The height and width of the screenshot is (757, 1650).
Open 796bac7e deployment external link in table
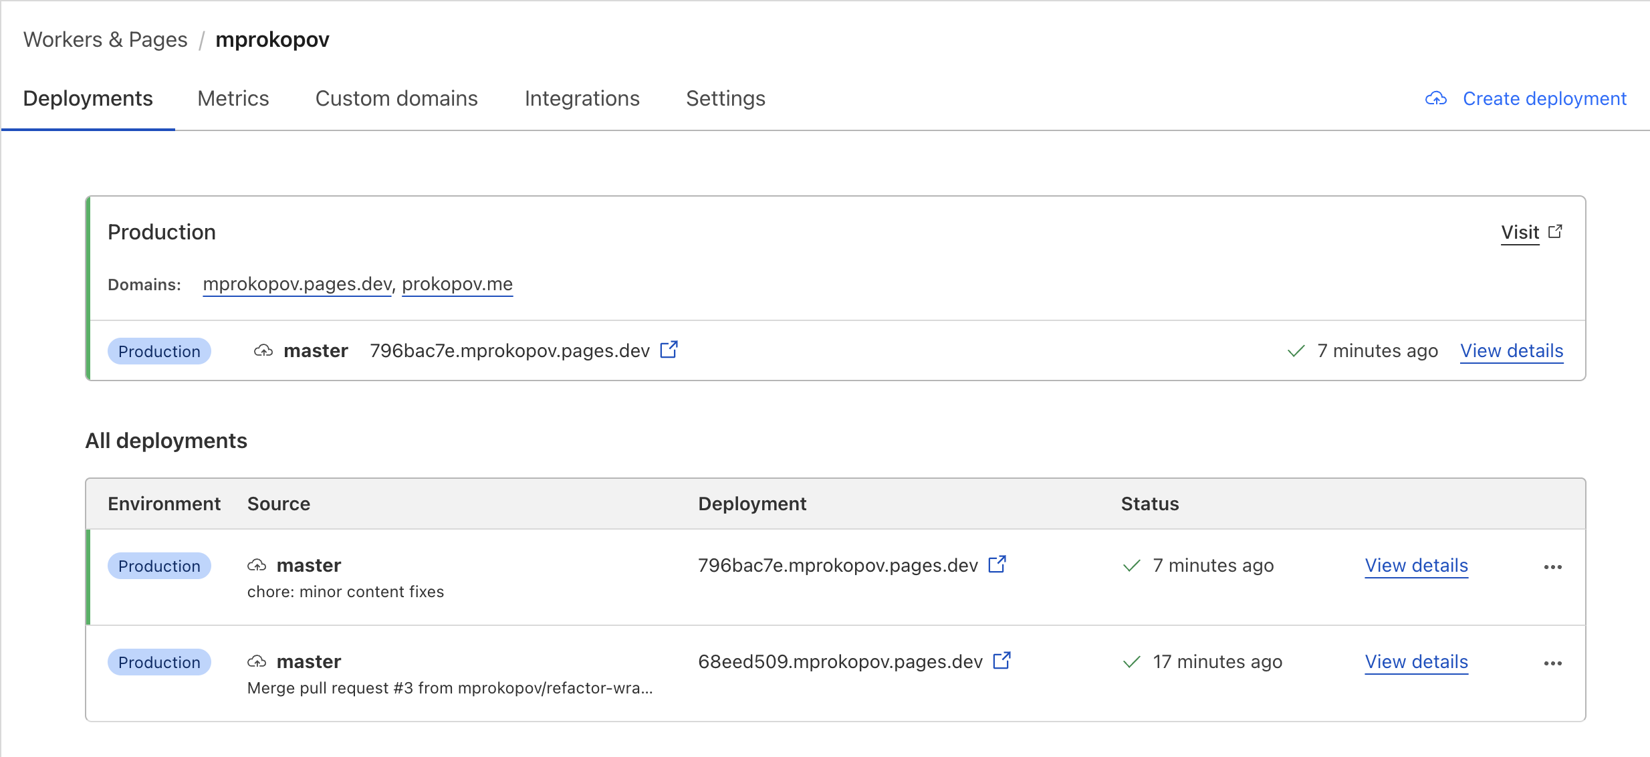point(997,564)
